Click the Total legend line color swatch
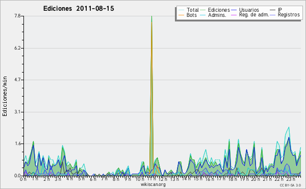 181,10
